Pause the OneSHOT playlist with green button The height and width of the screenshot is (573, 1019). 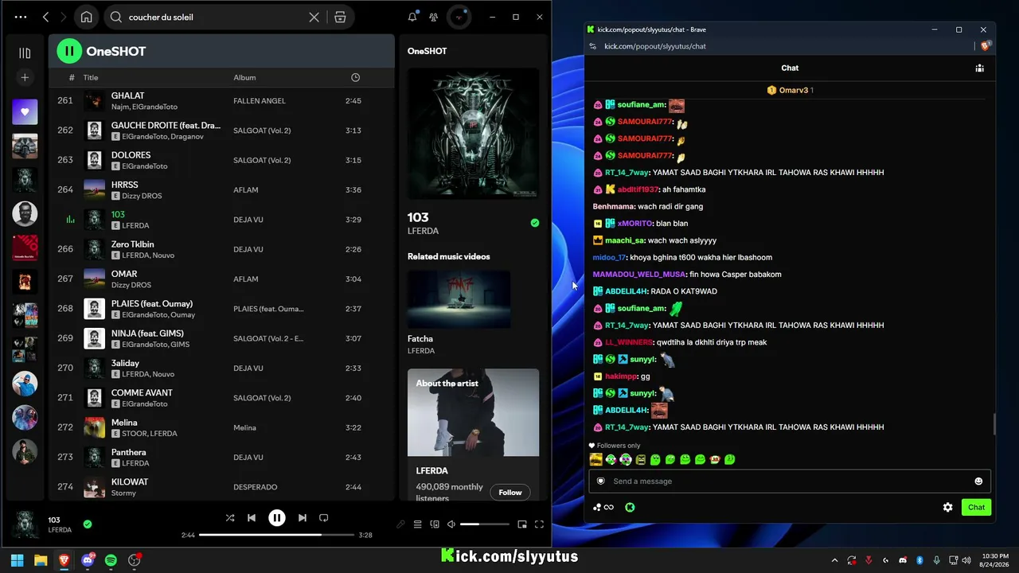pyautogui.click(x=69, y=51)
